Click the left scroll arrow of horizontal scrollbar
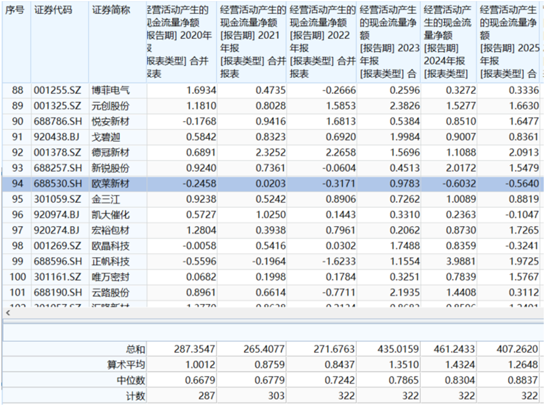545x406 pixels. (x=8, y=313)
